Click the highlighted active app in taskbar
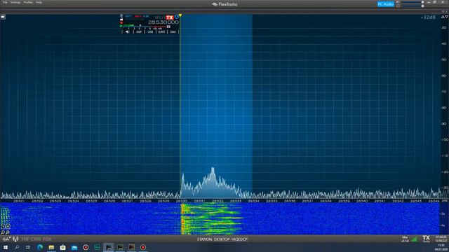Screen dimensions: 449x252 109,247
